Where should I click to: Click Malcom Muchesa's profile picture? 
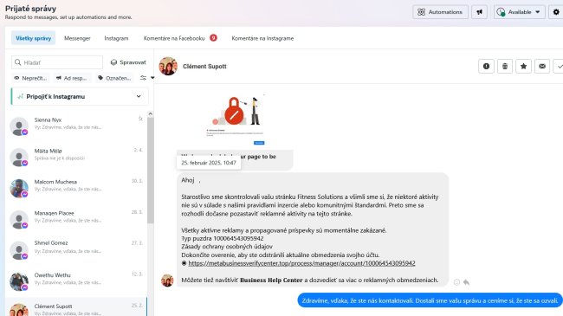pyautogui.click(x=19, y=188)
